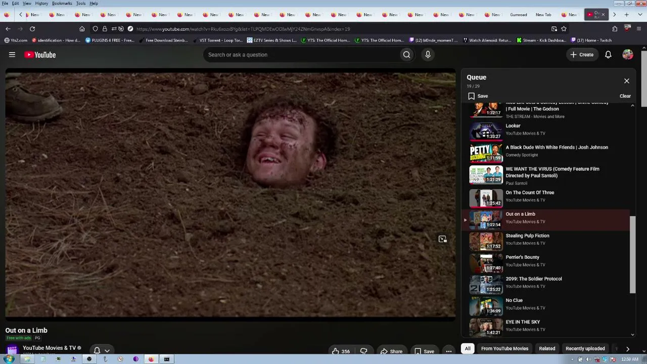The width and height of the screenshot is (647, 364).
Task: Open the Windows Start menu
Action: [x=9, y=359]
